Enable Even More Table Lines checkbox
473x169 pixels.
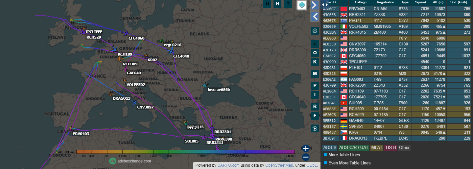[325, 163]
